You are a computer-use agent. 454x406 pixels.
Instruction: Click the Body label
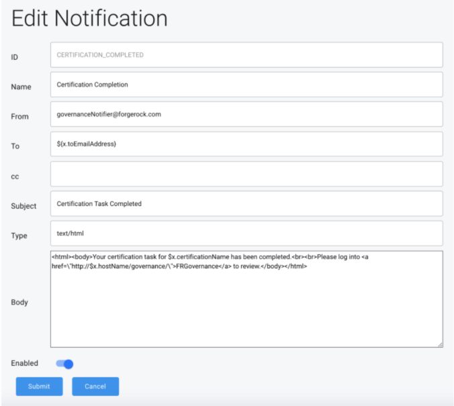(x=19, y=302)
